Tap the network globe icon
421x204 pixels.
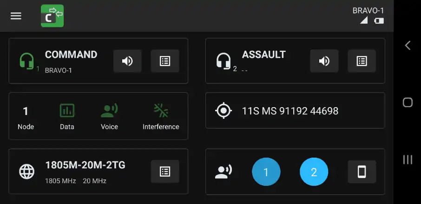tap(27, 172)
